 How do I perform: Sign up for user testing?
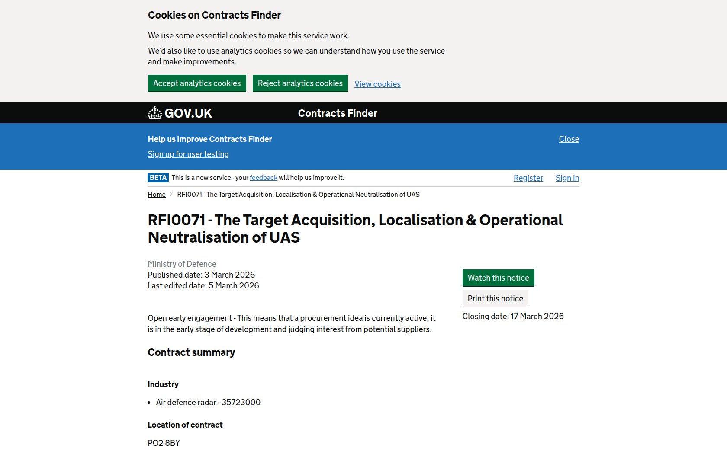[188, 154]
